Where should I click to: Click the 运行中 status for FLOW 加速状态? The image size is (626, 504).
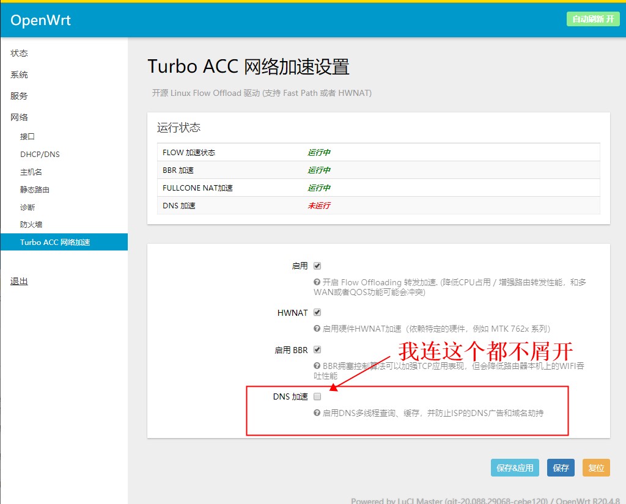click(x=319, y=153)
